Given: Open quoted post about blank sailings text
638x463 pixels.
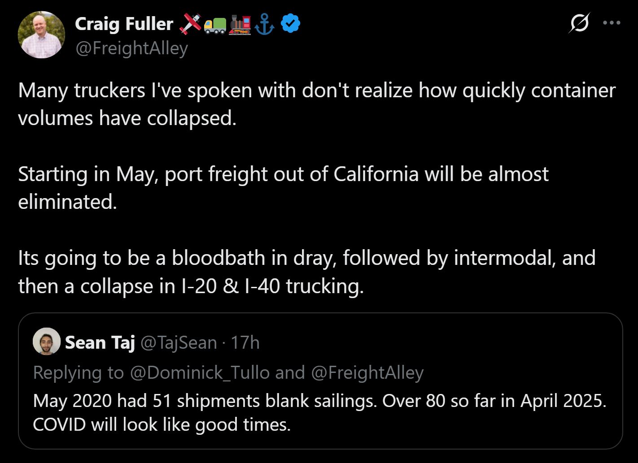Looking at the screenshot, I should (x=319, y=412).
